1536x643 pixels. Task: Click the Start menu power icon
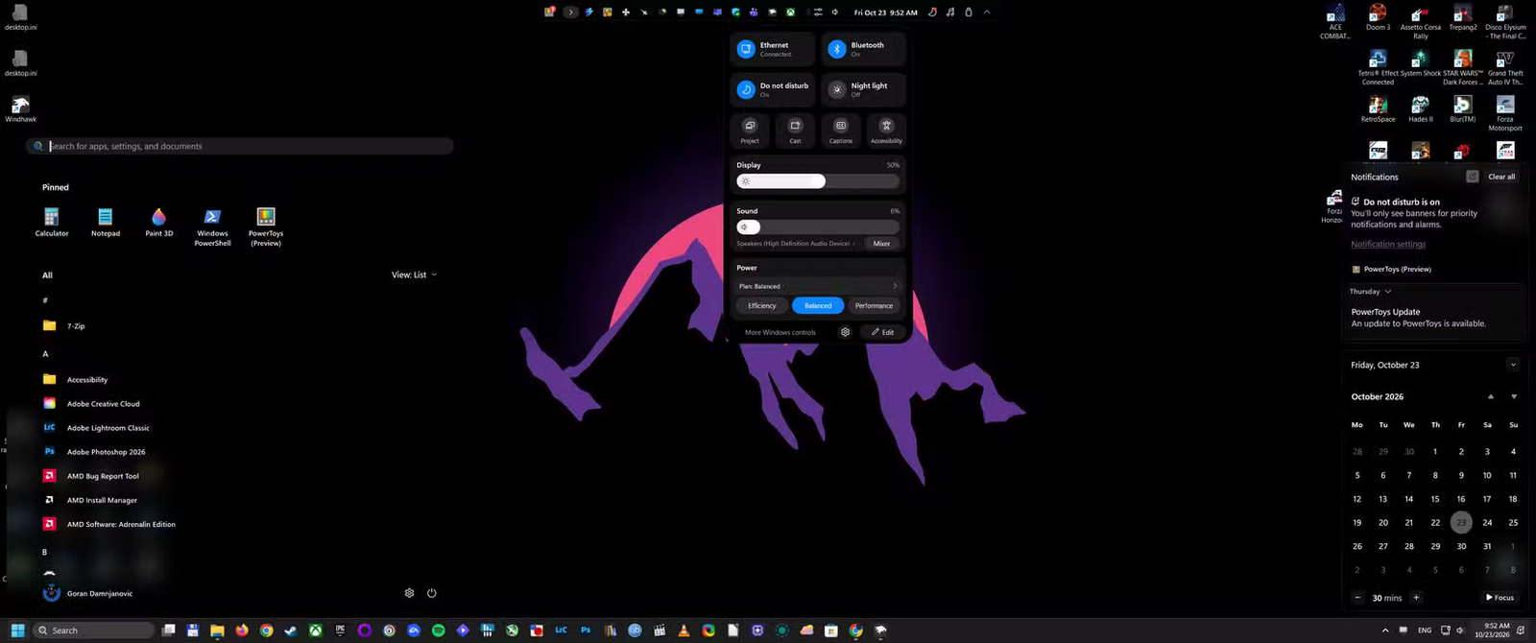pyautogui.click(x=431, y=593)
